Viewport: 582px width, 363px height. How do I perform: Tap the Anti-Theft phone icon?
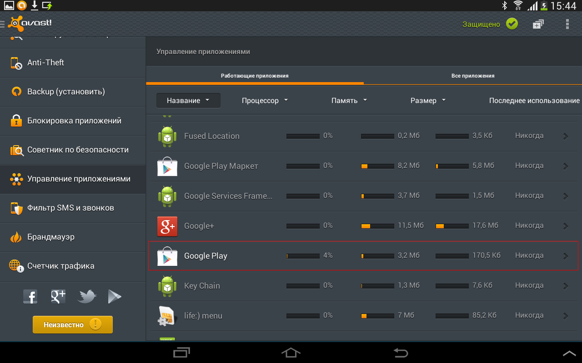pos(16,63)
